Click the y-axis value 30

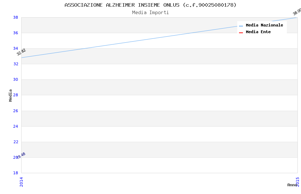pos(16,79)
